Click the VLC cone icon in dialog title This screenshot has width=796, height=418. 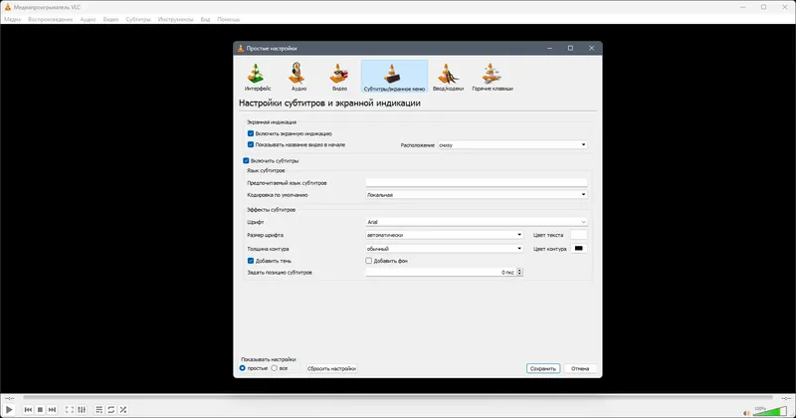coord(241,48)
